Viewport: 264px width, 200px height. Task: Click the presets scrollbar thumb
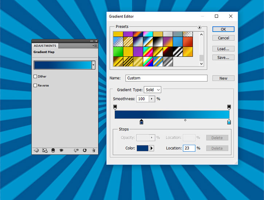(x=201, y=58)
